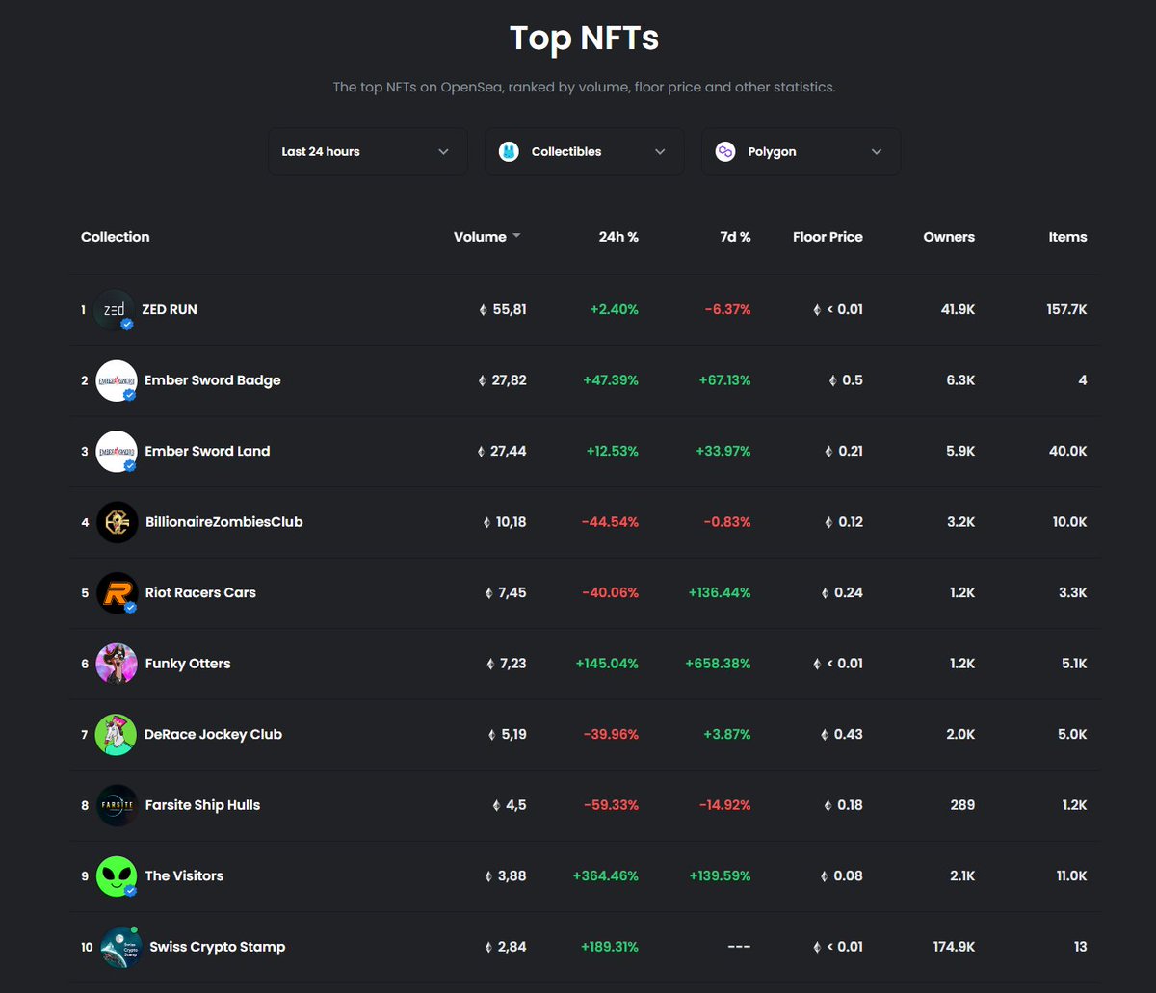Select the Funky Otters avatar image
This screenshot has height=993, width=1156.
tap(116, 663)
